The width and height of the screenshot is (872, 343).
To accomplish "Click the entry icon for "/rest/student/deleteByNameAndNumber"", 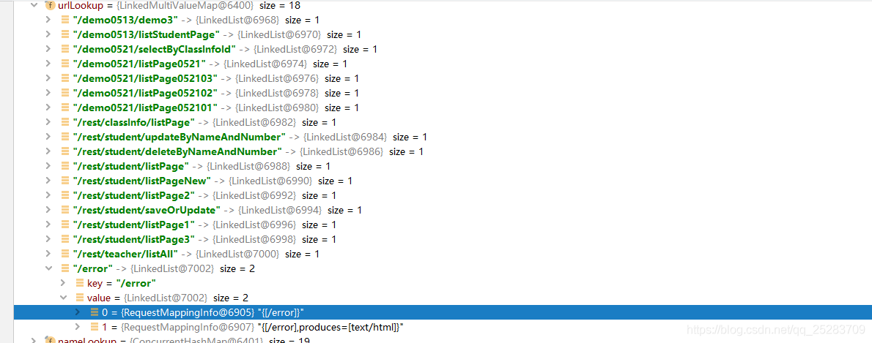I will point(65,151).
